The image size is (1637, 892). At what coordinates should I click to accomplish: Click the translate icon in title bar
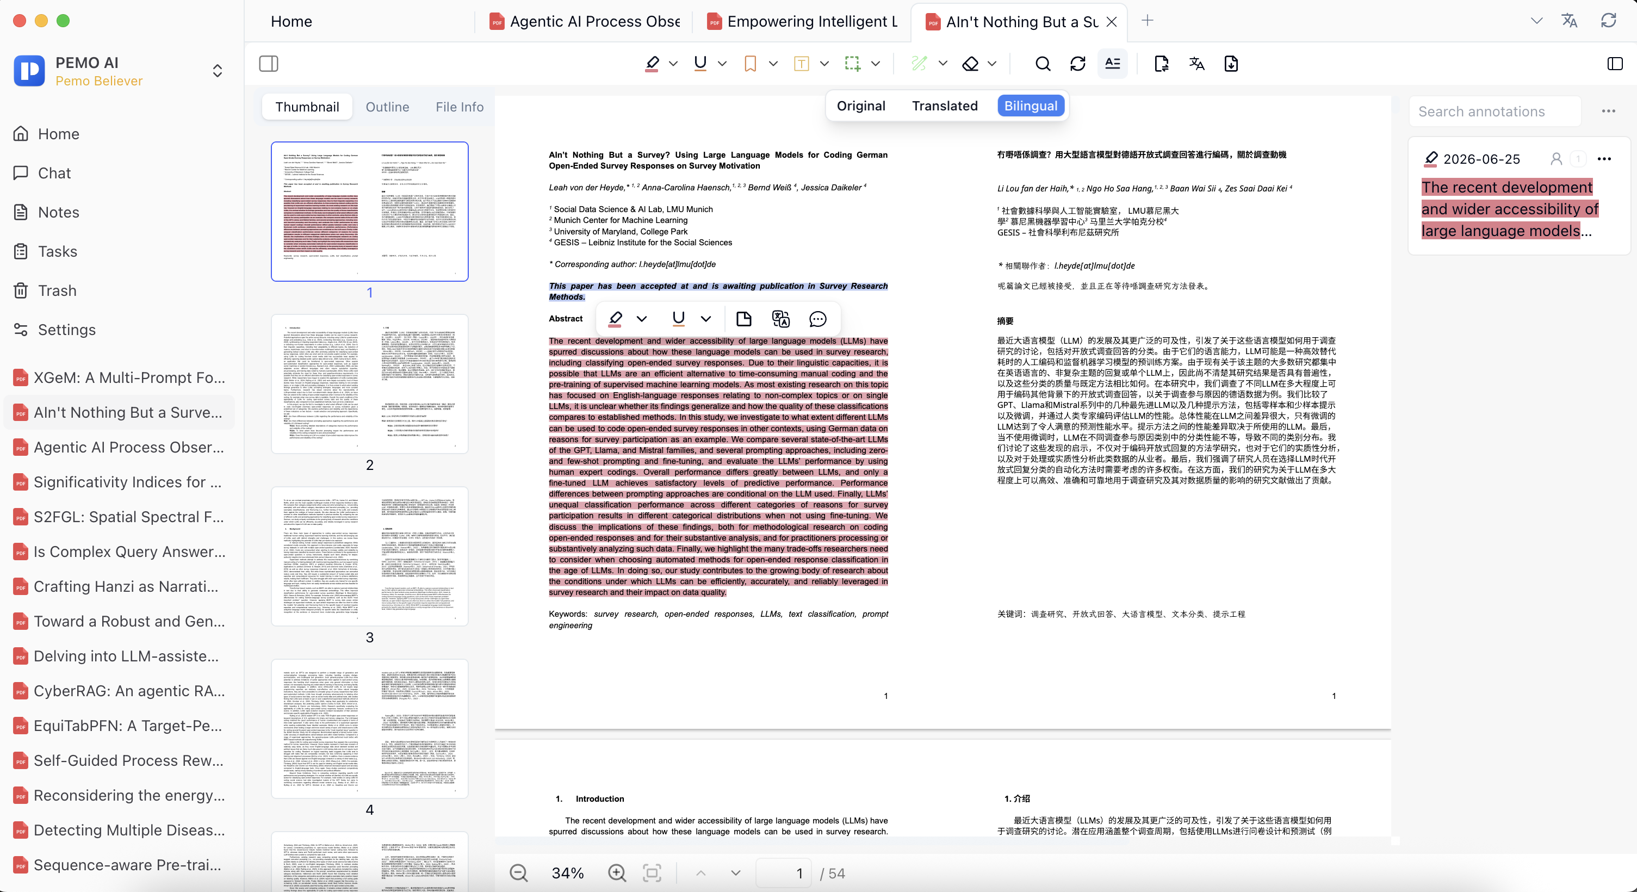[x=1570, y=20]
